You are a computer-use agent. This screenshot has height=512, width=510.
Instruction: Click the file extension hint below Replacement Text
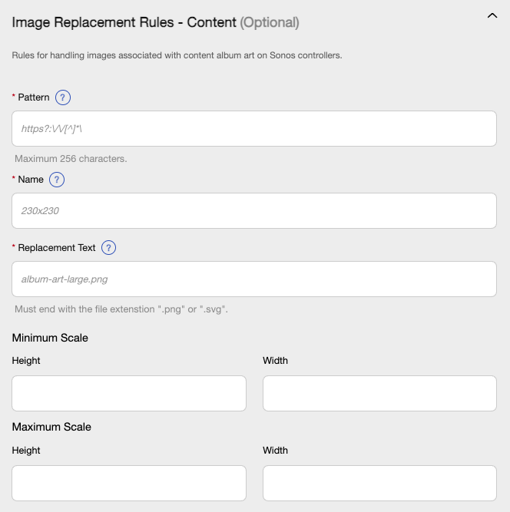[x=121, y=309]
